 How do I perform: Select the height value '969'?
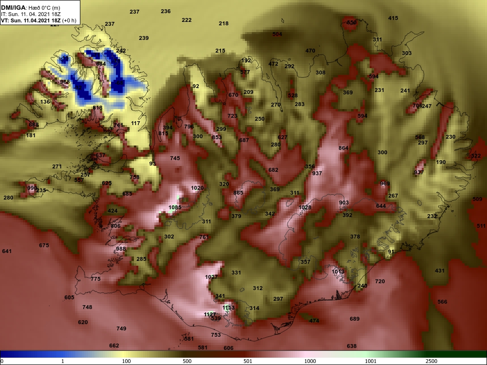(385, 183)
